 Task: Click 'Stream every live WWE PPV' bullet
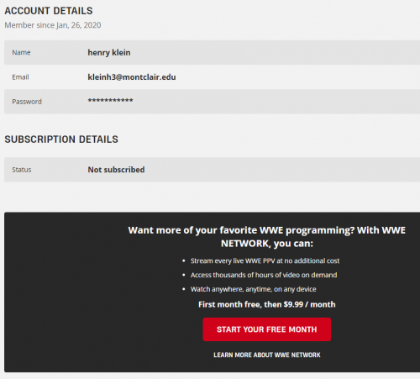coord(265,261)
